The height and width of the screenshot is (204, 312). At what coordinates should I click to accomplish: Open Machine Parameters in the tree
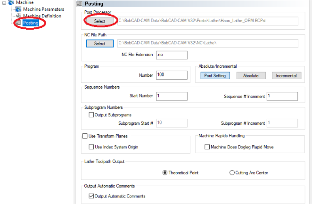click(x=43, y=9)
